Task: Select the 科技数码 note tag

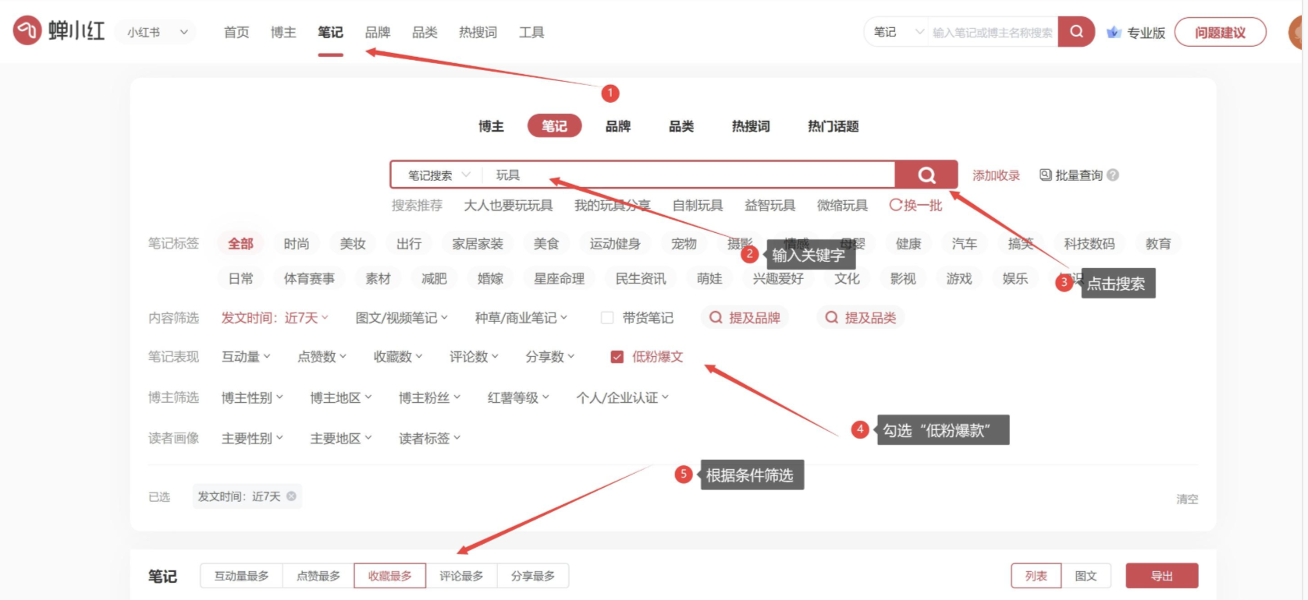Action: pyautogui.click(x=1089, y=244)
